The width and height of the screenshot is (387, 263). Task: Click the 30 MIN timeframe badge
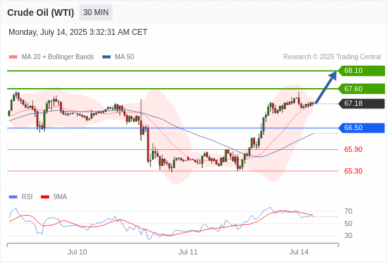(96, 12)
